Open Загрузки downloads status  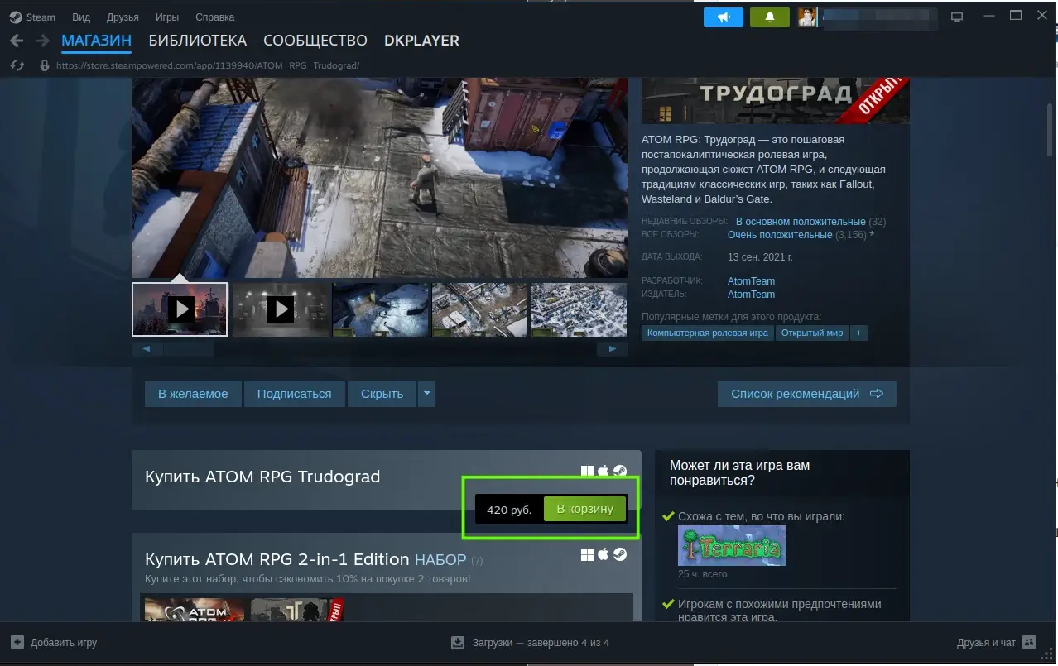point(530,643)
